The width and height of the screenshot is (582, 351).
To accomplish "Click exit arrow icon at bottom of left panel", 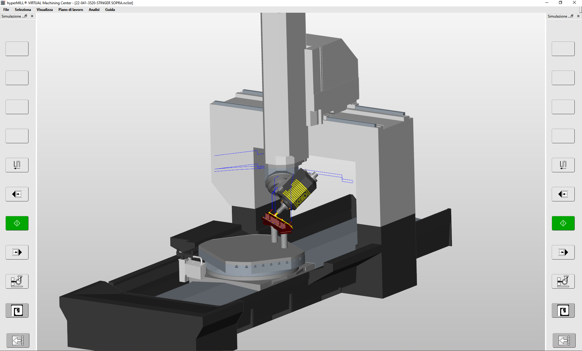I will click(x=18, y=340).
